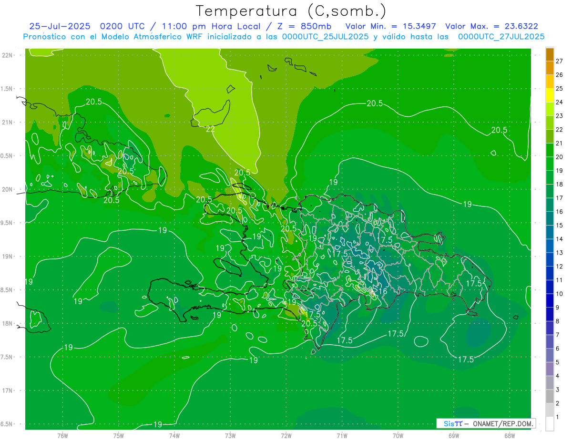Click the '19N' latitude axis label
Viewport: 572px width, 442px height.
8,257
